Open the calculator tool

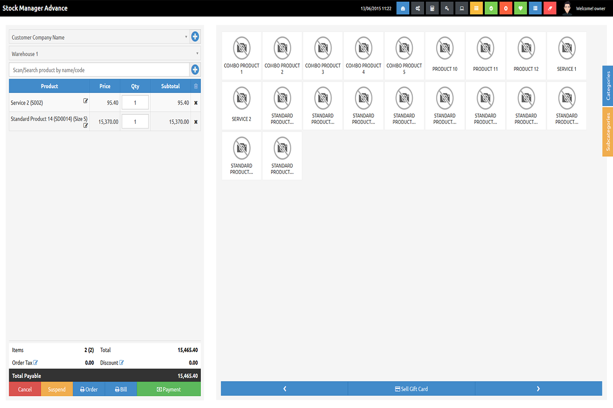pyautogui.click(x=432, y=9)
